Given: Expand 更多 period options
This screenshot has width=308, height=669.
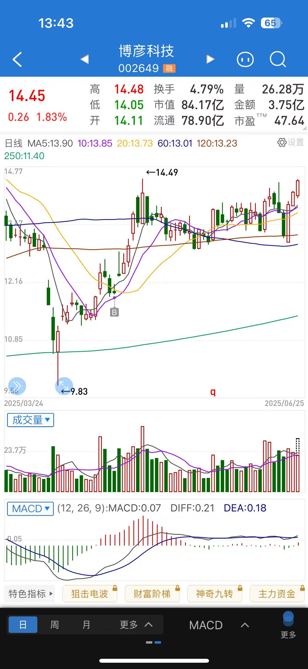Looking at the screenshot, I should (136, 625).
